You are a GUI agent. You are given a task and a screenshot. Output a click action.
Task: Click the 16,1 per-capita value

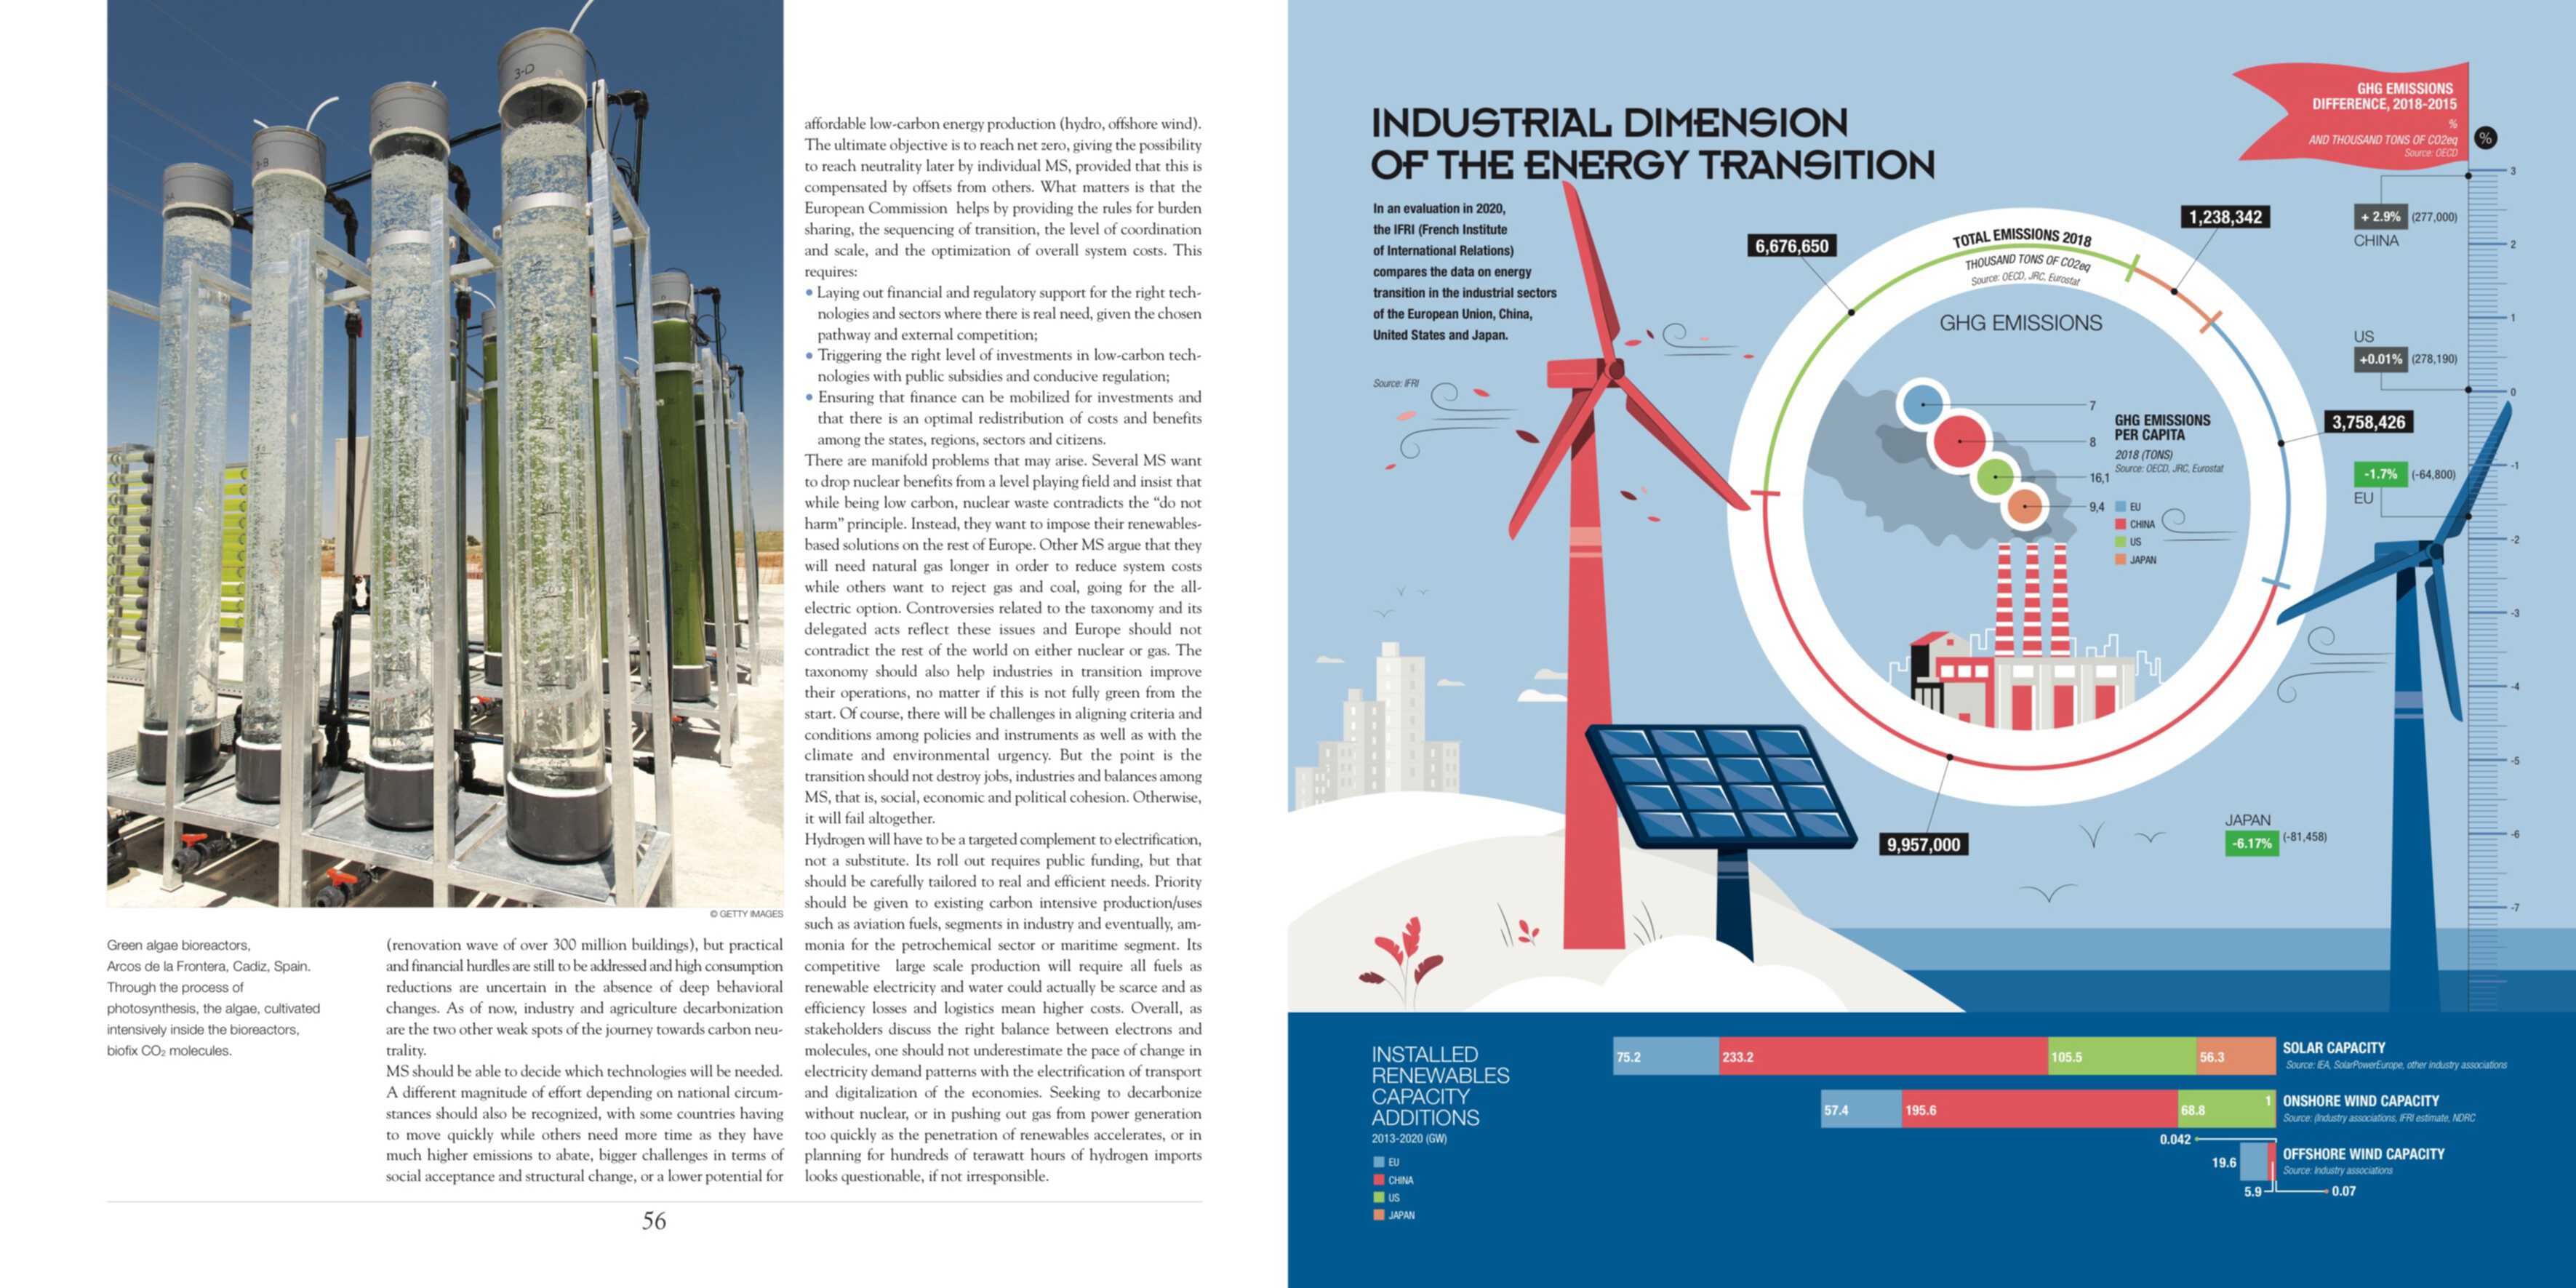tap(2099, 478)
